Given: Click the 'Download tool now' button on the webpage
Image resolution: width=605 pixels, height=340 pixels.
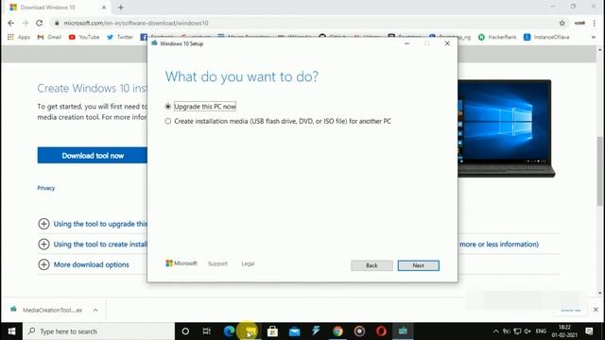Looking at the screenshot, I should [x=93, y=155].
